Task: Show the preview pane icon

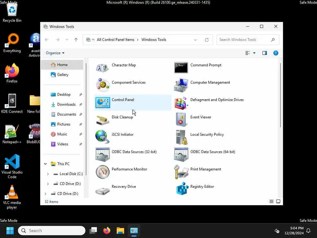Action: tap(265, 53)
